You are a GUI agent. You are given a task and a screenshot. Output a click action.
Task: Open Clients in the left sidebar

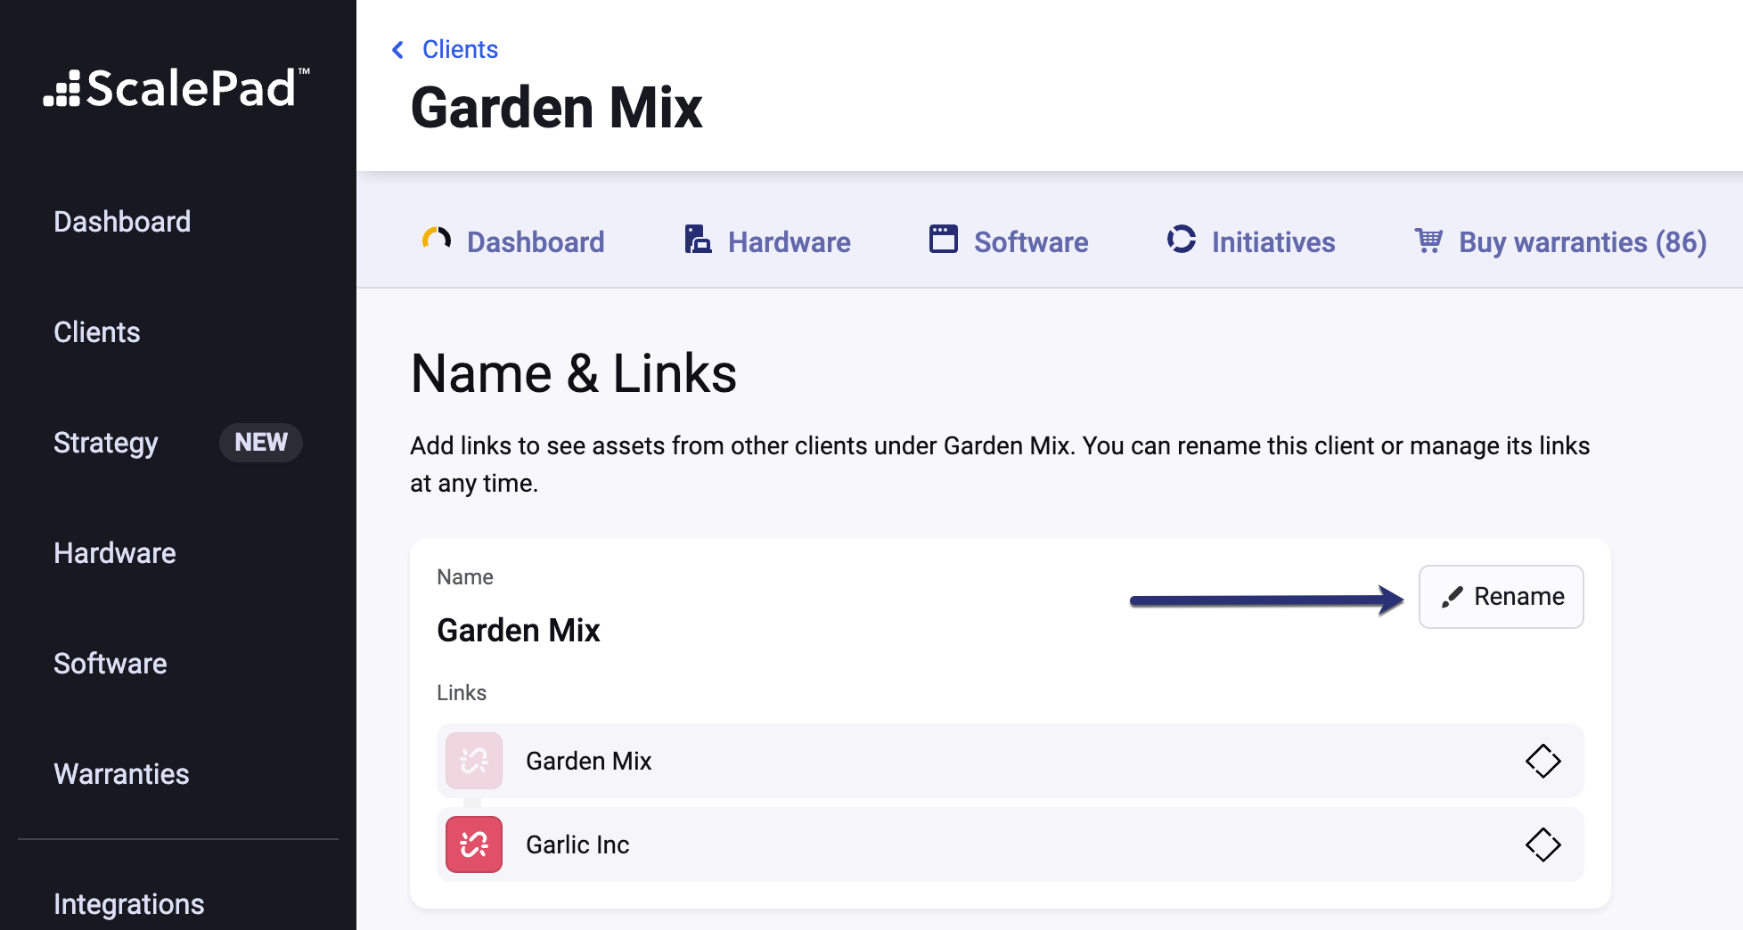click(x=97, y=332)
